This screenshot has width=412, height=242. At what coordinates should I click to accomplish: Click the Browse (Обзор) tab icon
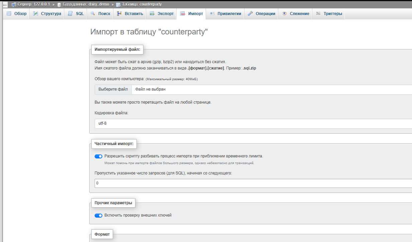point(9,14)
